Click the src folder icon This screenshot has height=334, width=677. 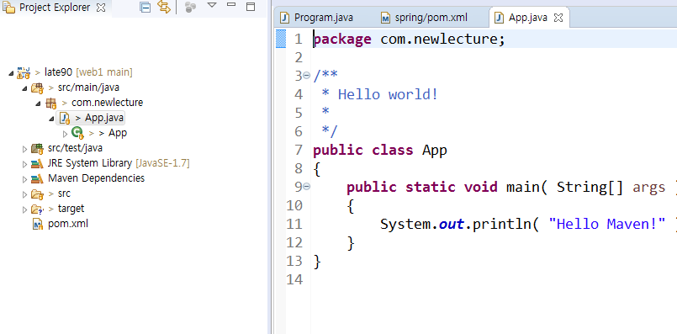coord(37,194)
